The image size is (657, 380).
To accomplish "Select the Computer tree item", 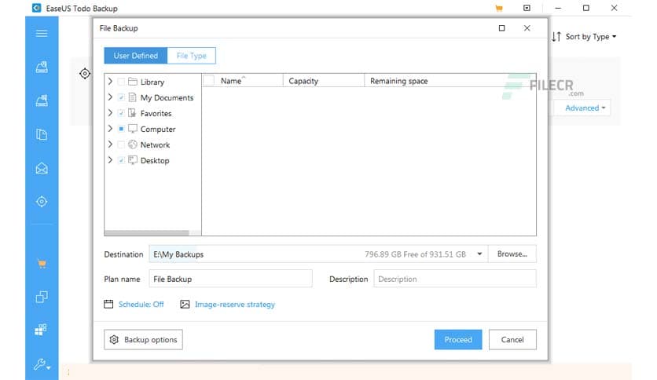I will pos(157,129).
